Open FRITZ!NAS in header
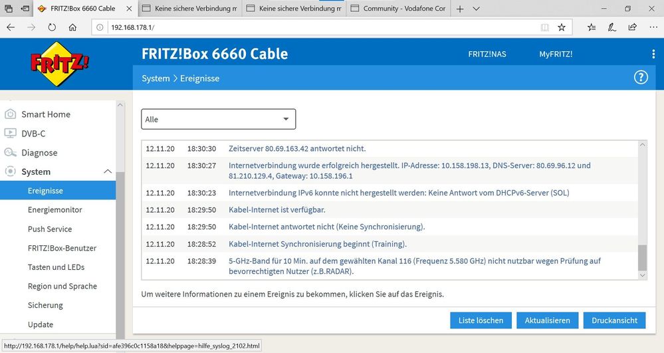The image size is (664, 353). coord(487,55)
